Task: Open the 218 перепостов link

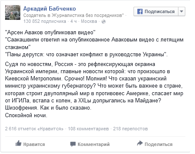Action: point(130,129)
